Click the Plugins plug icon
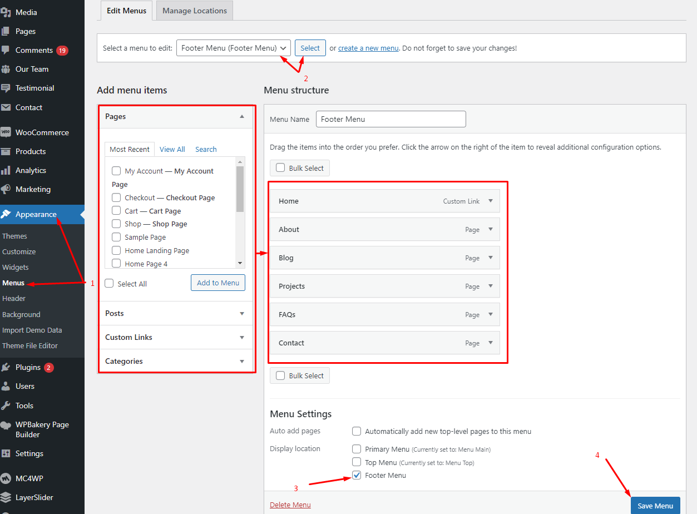697x514 pixels. click(x=6, y=367)
